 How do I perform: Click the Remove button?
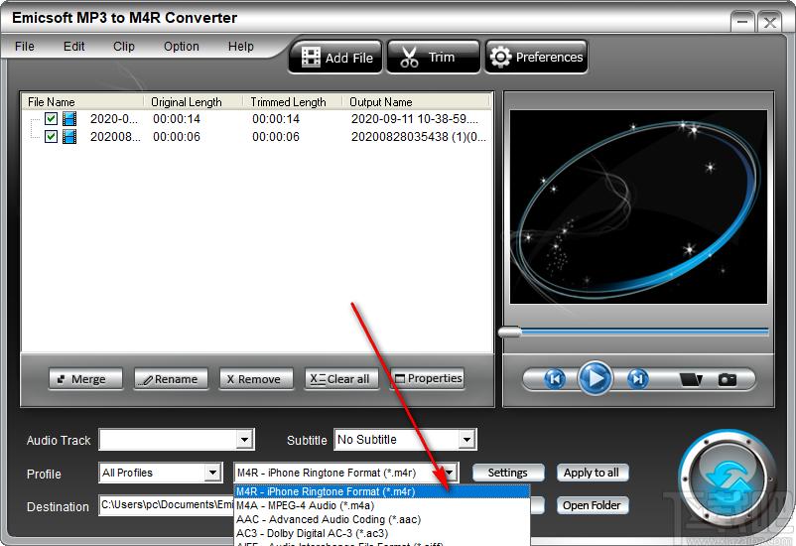256,379
